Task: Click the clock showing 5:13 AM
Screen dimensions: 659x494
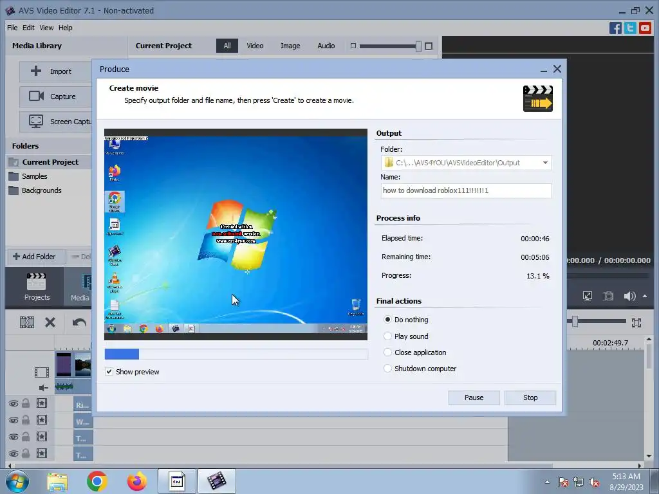Action: (x=626, y=477)
